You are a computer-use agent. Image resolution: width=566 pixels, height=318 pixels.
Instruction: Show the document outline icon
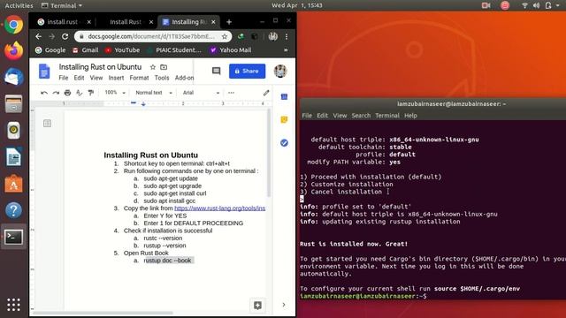[47, 124]
